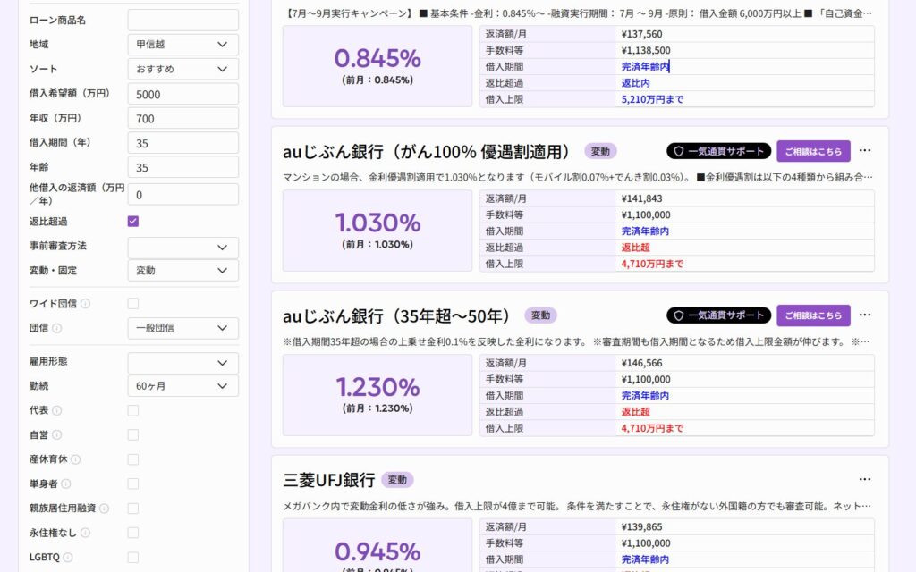Open the 変動・固定 dropdown
This screenshot has height=572, width=916.
point(182,270)
